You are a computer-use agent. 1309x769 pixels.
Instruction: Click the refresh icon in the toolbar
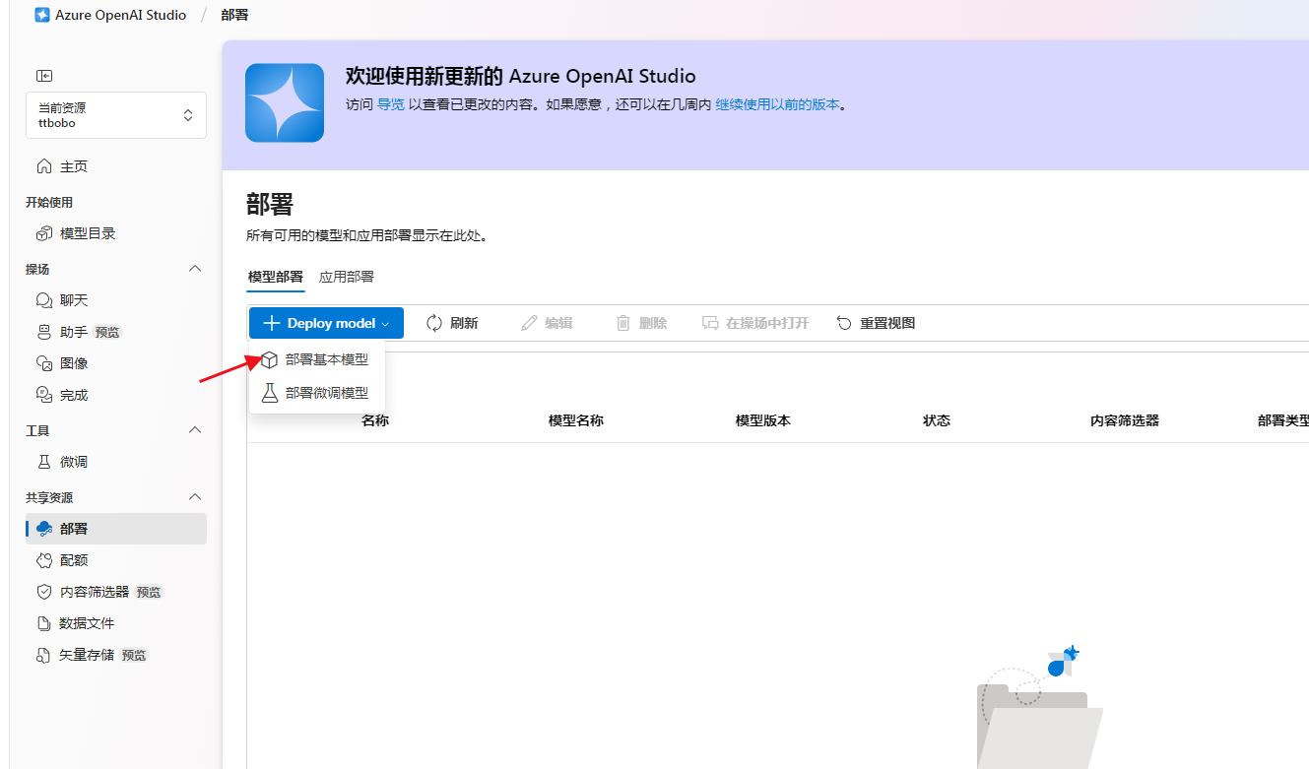[x=434, y=323]
